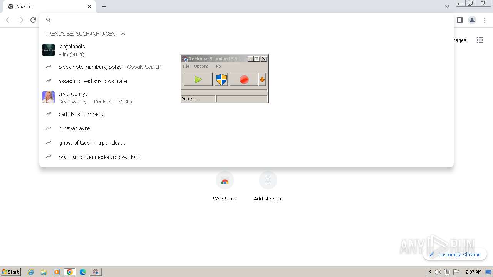Screen dimensions: 493x277
Task: Open the Windows Start menu
Action: (x=11, y=272)
